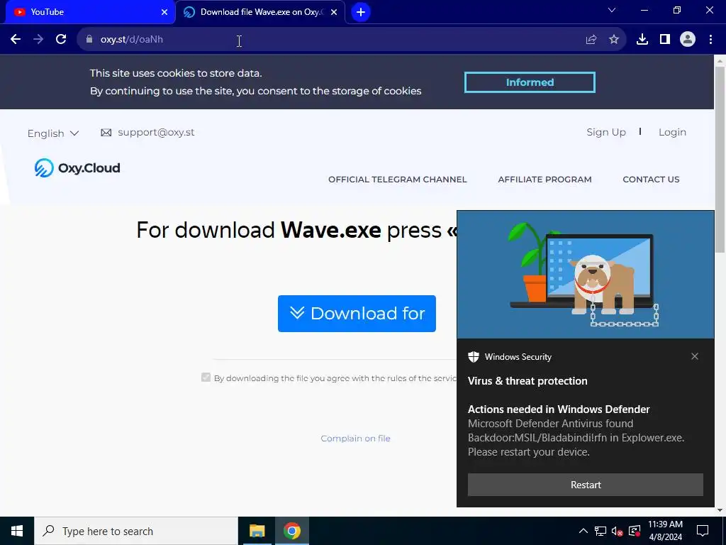This screenshot has height=545, width=726.
Task: Close the YouTube tab
Action: click(164, 12)
